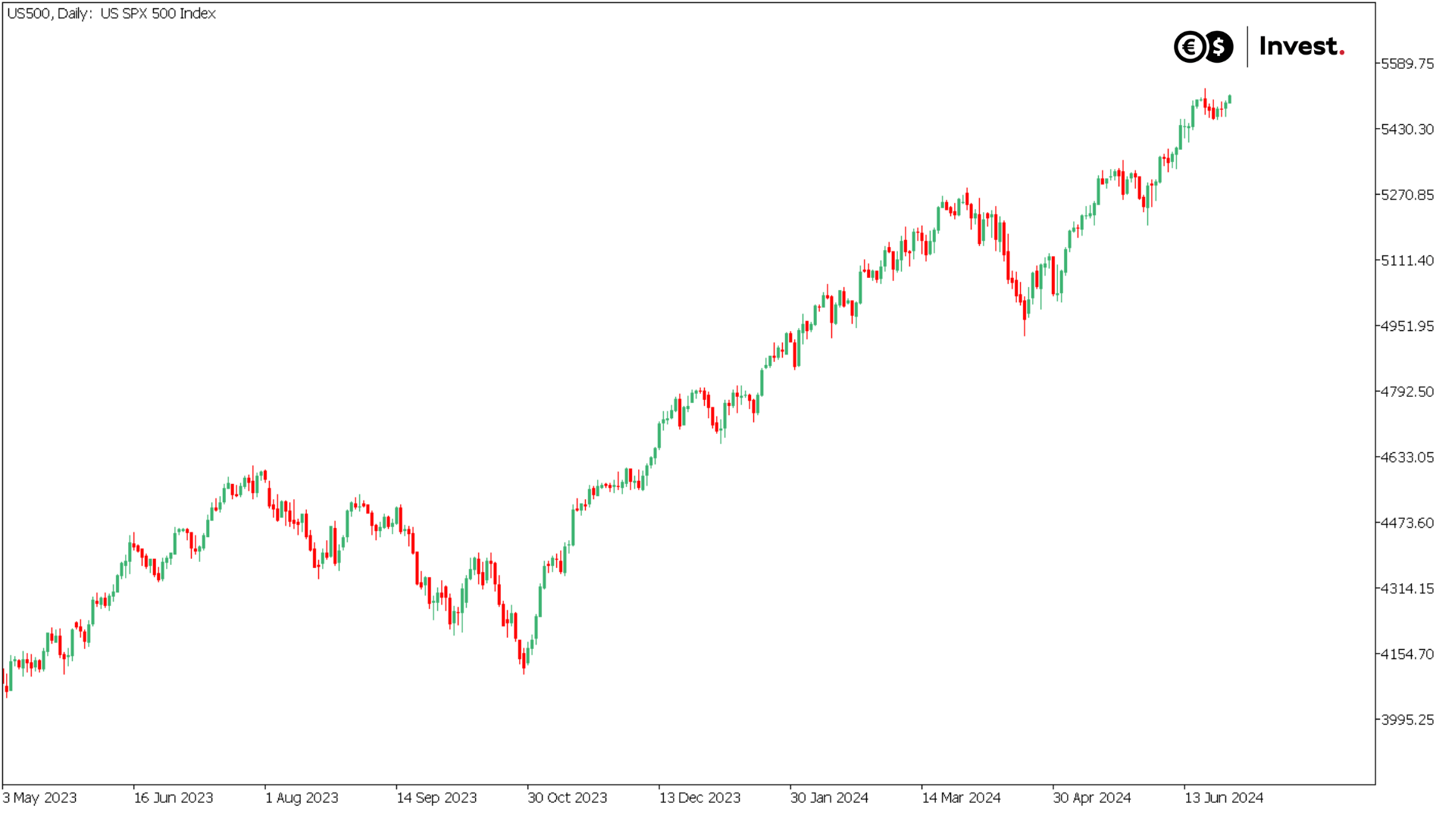
Task: Click the date label '30 Apr 2024'
Action: point(1092,798)
